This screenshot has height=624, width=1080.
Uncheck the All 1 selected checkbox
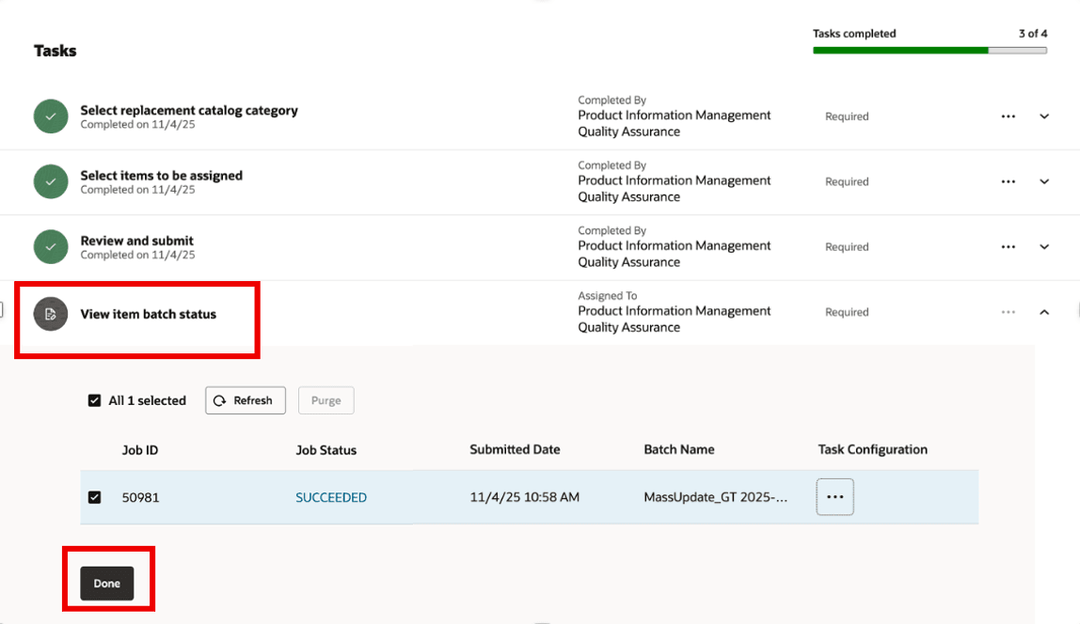click(94, 399)
